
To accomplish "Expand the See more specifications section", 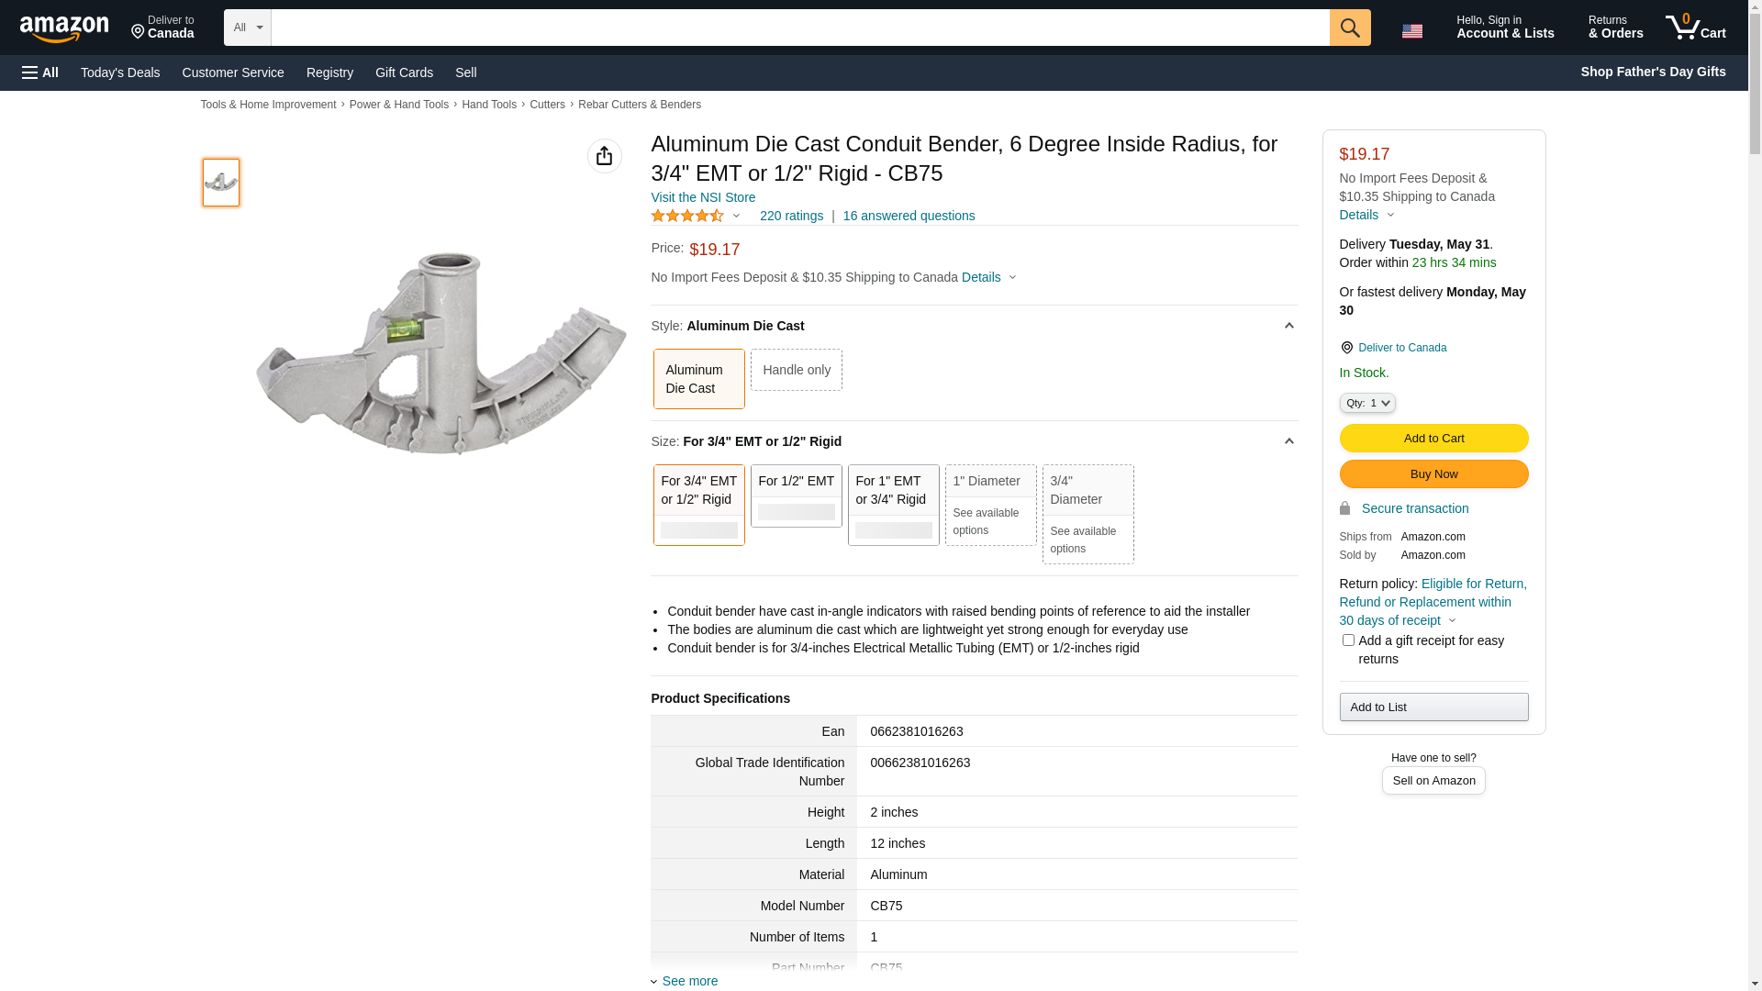I will tap(689, 981).
